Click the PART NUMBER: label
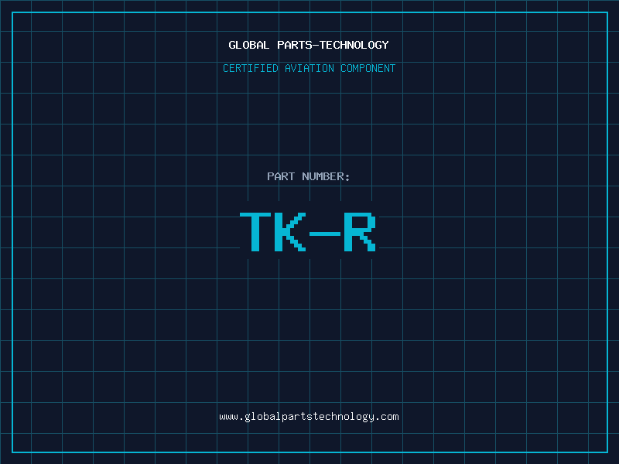This screenshot has height=464, width=619. 309,176
